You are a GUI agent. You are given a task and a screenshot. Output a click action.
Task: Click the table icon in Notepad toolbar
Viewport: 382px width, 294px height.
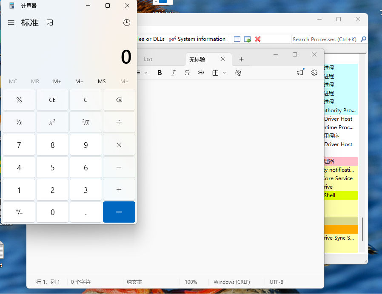point(215,73)
